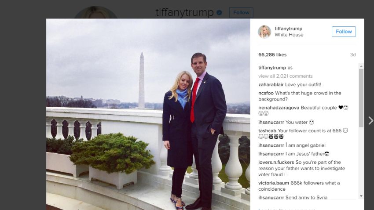The height and width of the screenshot is (210, 374).
Task: Open the 66,286 likes list
Action: [x=272, y=55]
